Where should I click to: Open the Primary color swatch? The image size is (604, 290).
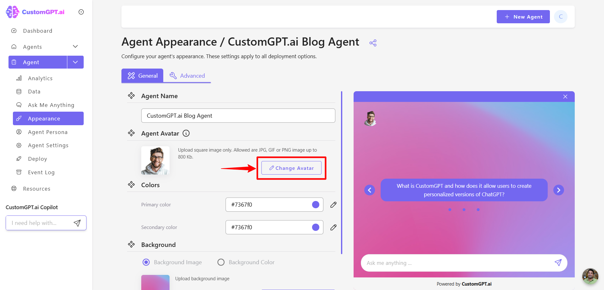point(316,205)
